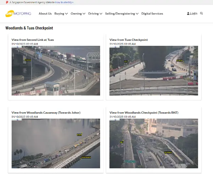Expand the Selling/Deregistering dropdown menu

(122, 13)
